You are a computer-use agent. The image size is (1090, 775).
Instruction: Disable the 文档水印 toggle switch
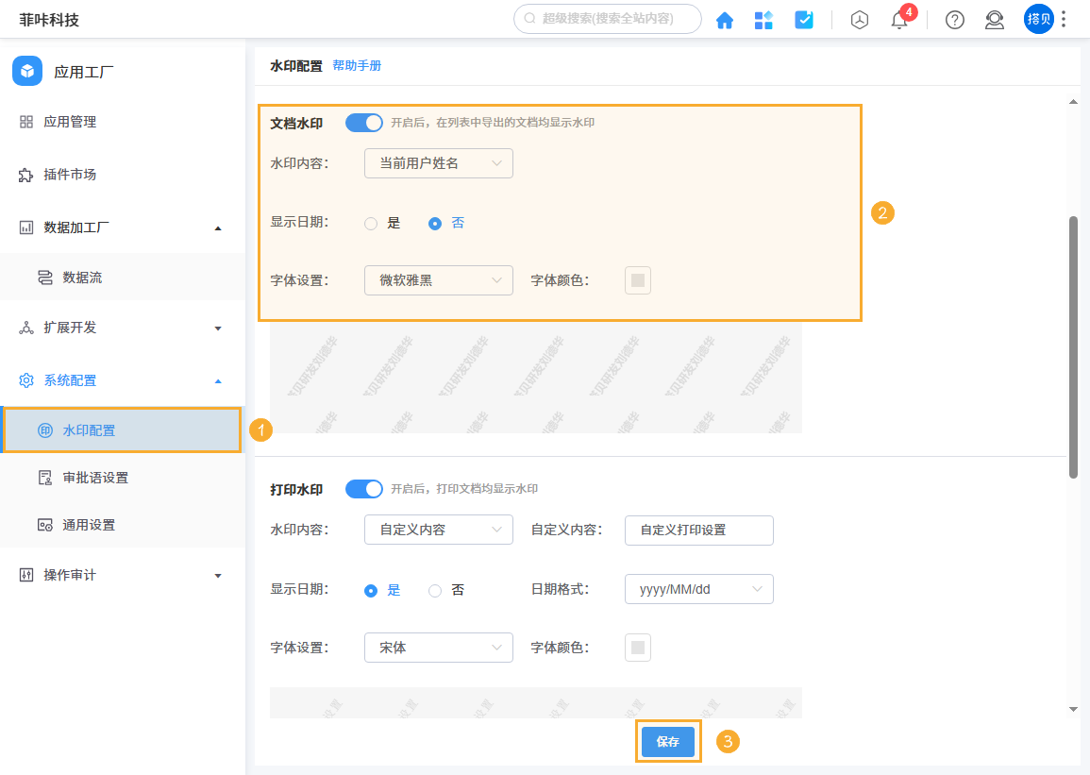coord(363,122)
